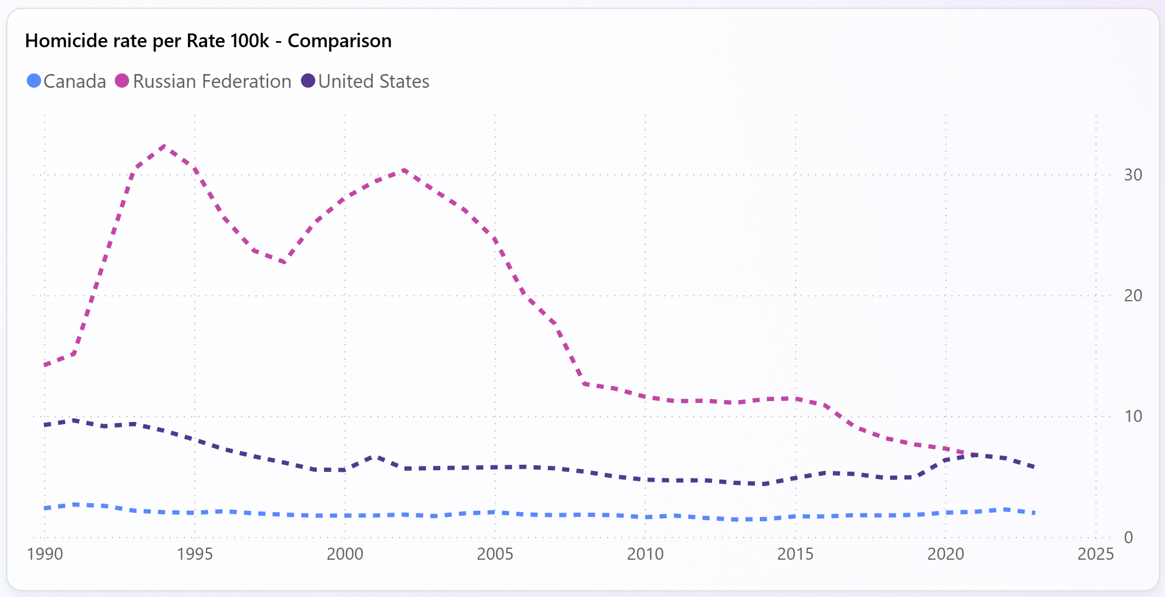Select the chart title text
The height and width of the screenshot is (597, 1165).
coord(208,41)
